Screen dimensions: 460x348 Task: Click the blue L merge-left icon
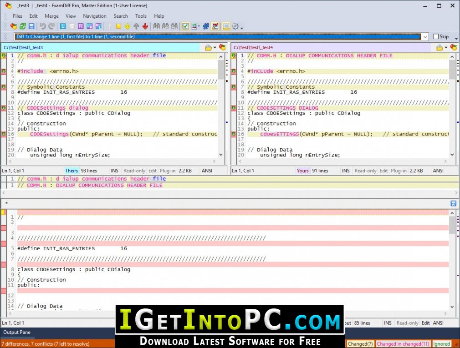pyautogui.click(x=63, y=26)
